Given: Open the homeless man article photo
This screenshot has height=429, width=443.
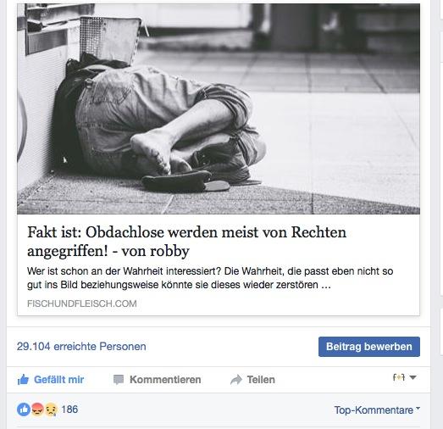Looking at the screenshot, I should pos(219,109).
